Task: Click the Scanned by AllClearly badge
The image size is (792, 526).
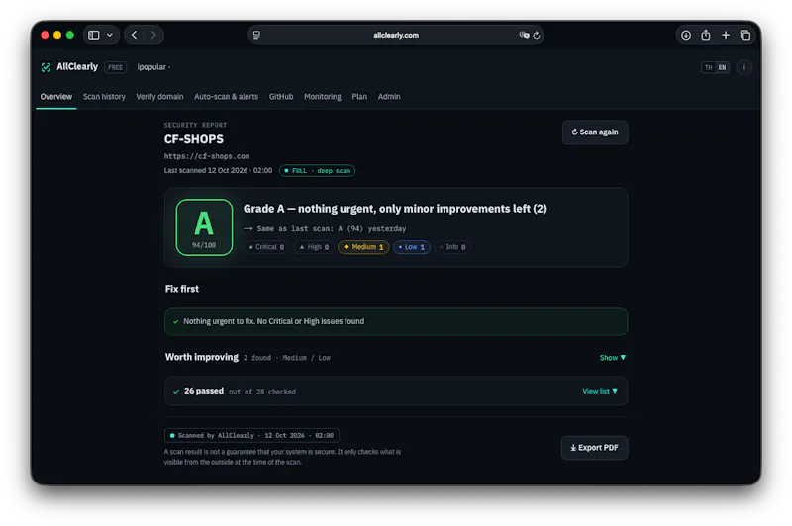Action: click(251, 435)
